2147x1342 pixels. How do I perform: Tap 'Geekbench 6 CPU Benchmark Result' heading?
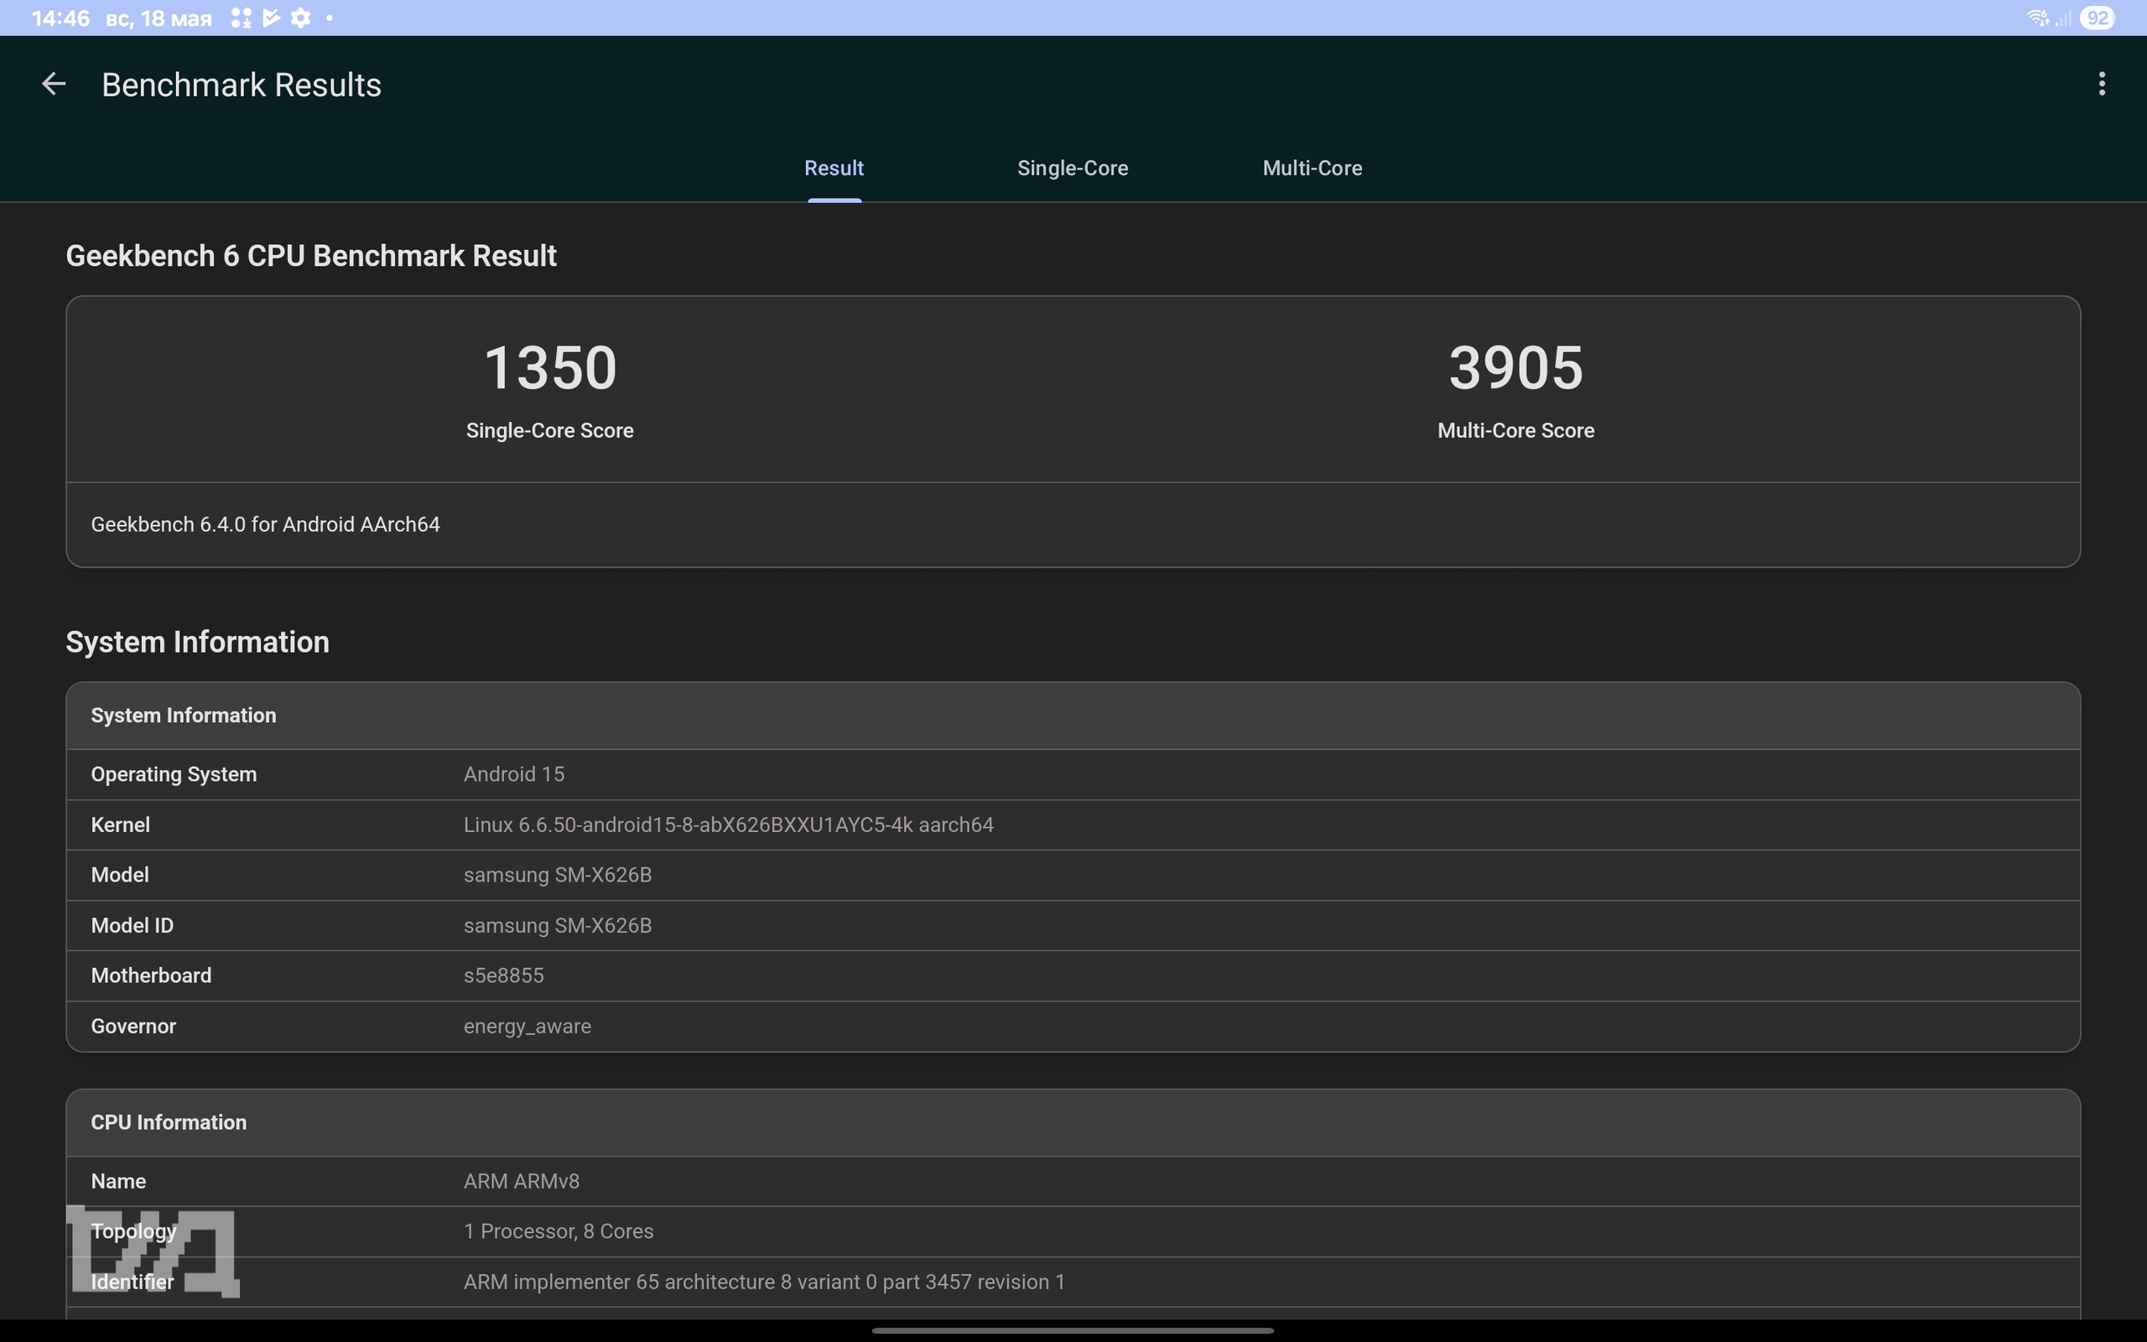[311, 256]
